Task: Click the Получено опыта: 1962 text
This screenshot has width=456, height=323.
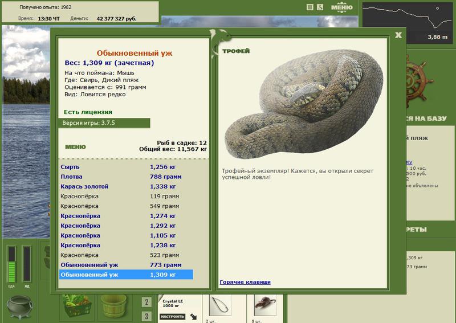Action: click(x=46, y=7)
